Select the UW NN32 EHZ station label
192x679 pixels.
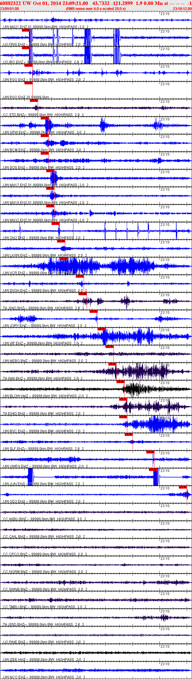(46, 220)
